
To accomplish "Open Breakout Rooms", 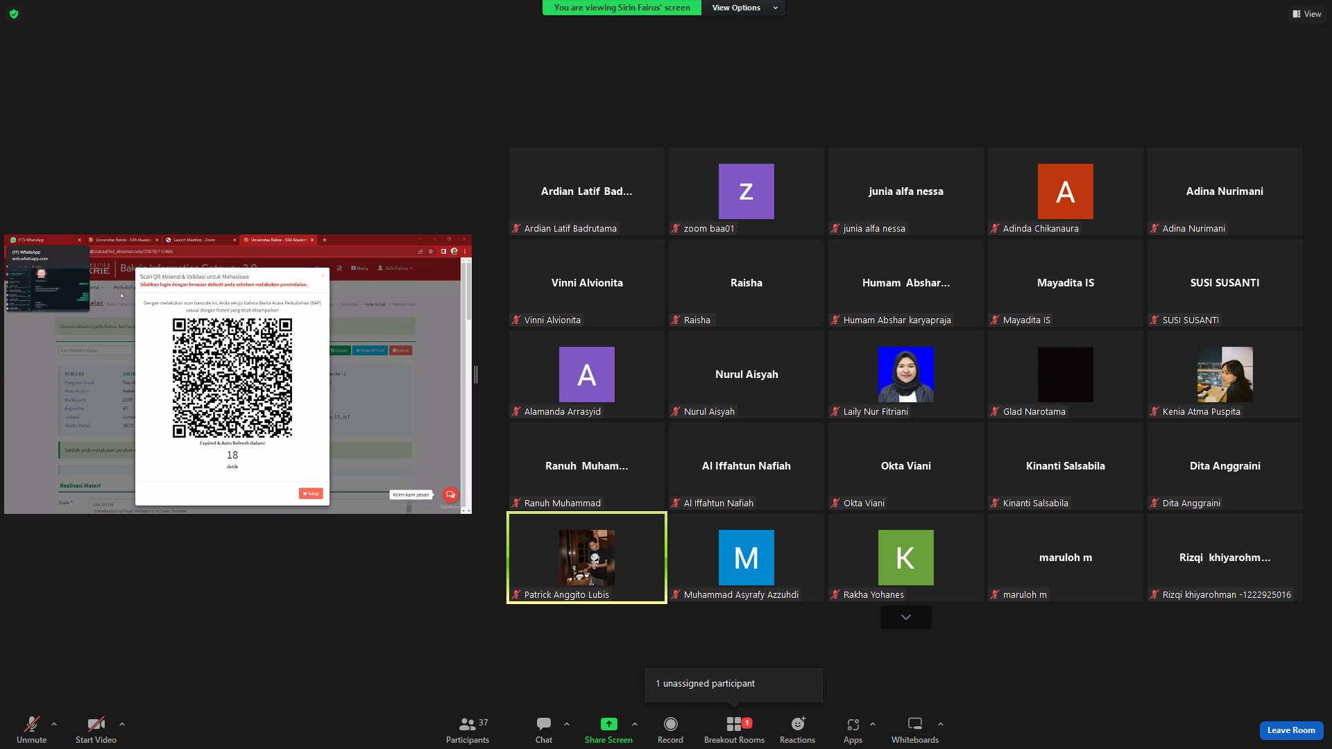I will 734,730.
